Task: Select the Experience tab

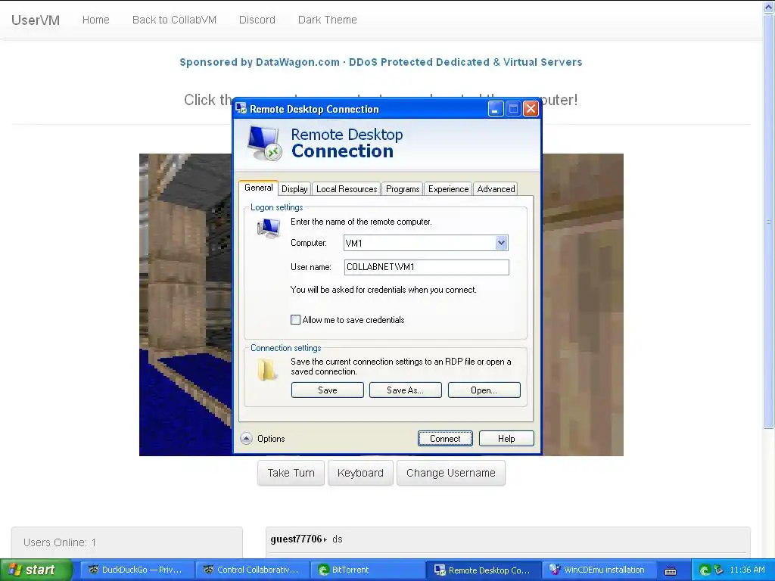Action: [448, 188]
